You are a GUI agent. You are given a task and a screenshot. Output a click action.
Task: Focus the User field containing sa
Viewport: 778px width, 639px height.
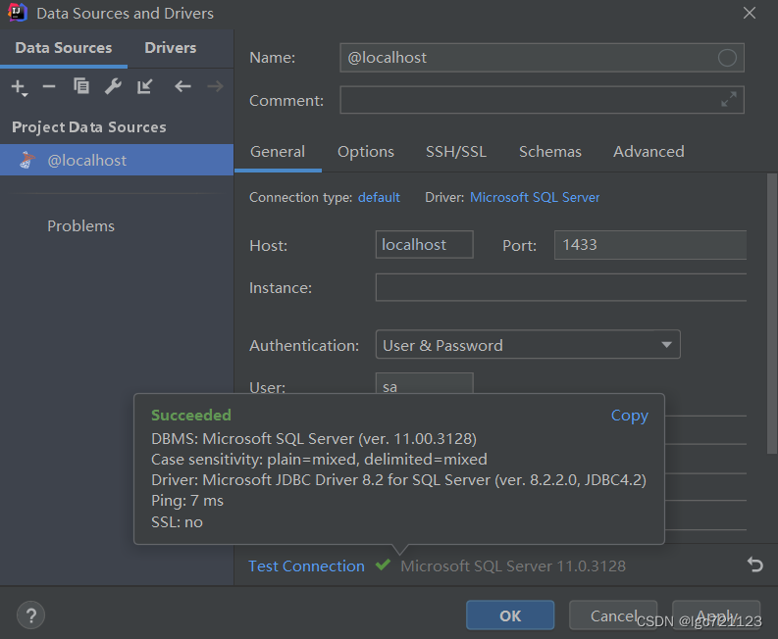(424, 383)
